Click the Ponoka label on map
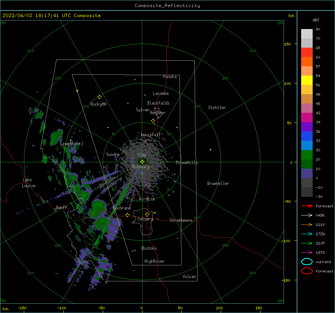335x313 pixels. pos(170,77)
